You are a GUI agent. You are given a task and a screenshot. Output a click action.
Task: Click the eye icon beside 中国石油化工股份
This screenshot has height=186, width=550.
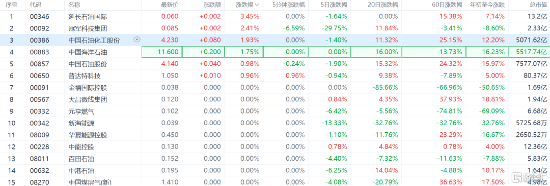[137, 40]
